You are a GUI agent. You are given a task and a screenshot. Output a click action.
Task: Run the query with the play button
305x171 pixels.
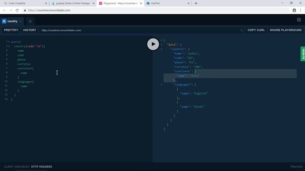pyautogui.click(x=153, y=44)
